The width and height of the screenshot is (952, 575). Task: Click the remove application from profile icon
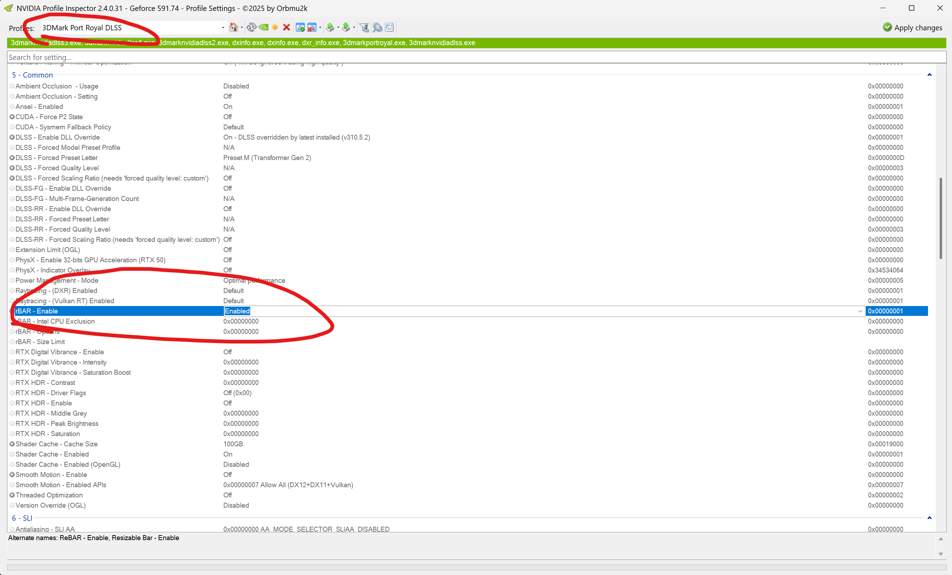[312, 27]
